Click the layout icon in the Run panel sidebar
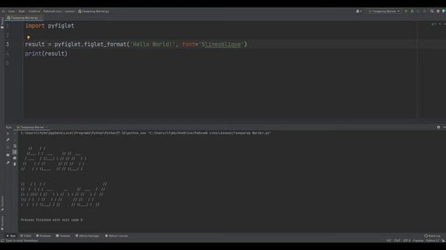Screen dimensions: 446x250 click(8, 155)
